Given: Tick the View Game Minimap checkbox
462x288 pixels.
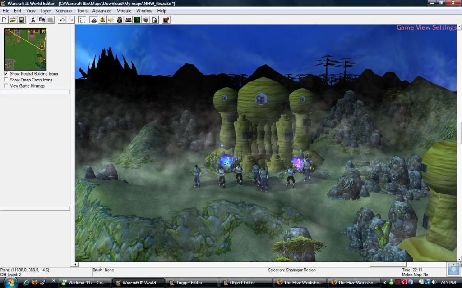Looking at the screenshot, I should pyautogui.click(x=6, y=86).
